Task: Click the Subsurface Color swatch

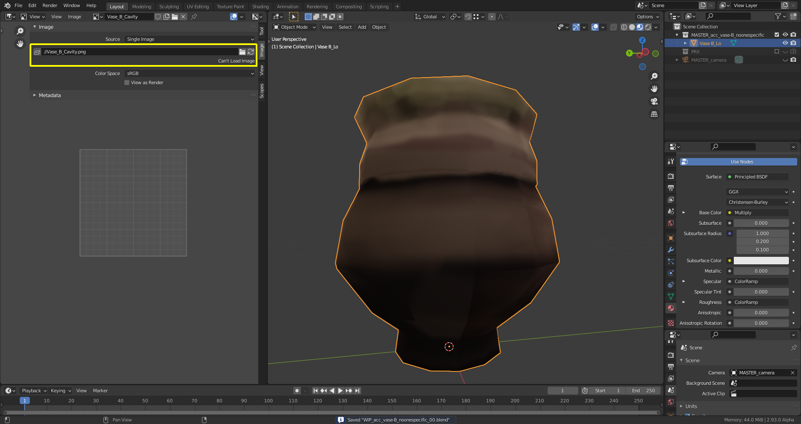Action: pyautogui.click(x=761, y=261)
